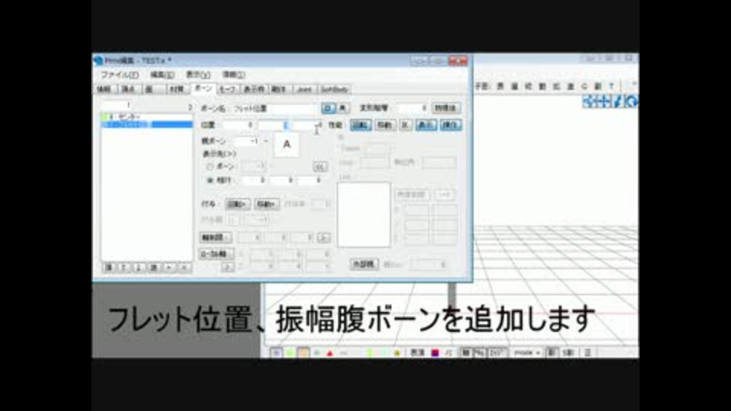
Task: Click the 外部親 button
Action: 364,264
